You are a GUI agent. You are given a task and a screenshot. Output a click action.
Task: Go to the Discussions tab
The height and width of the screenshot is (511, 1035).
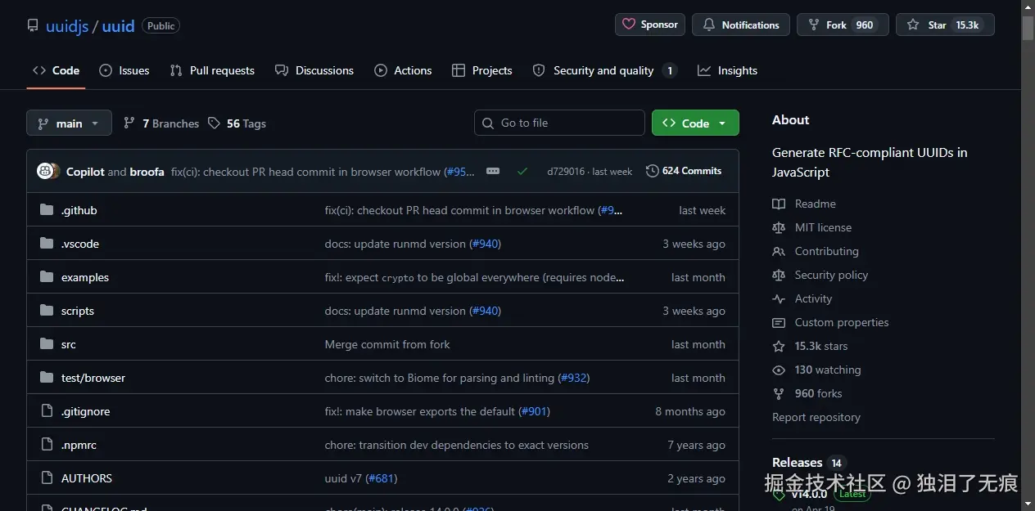point(314,70)
